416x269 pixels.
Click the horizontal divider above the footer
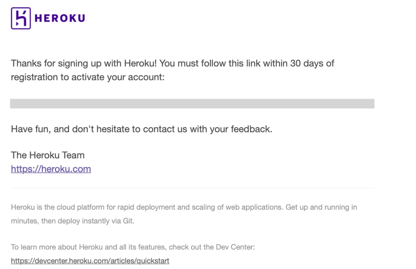(192, 187)
